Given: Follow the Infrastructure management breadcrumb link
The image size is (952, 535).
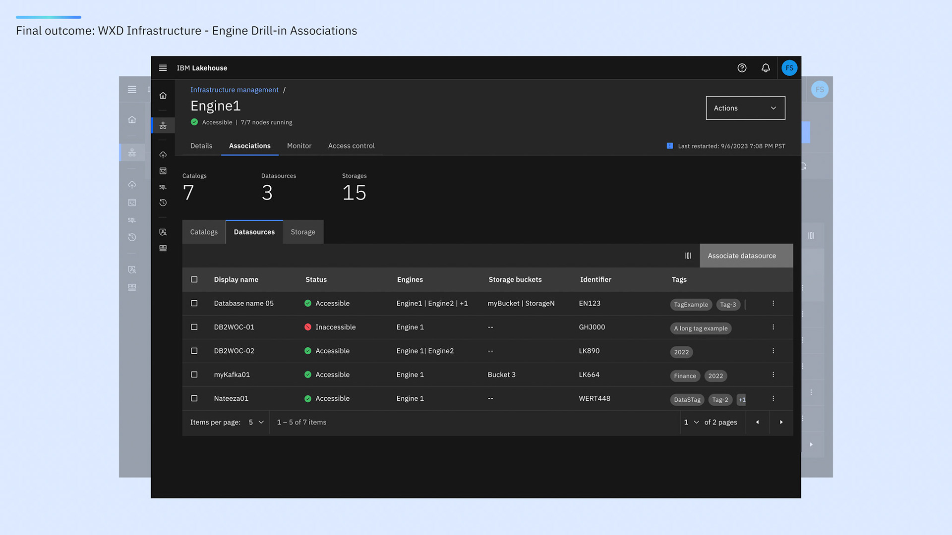Looking at the screenshot, I should click(234, 90).
